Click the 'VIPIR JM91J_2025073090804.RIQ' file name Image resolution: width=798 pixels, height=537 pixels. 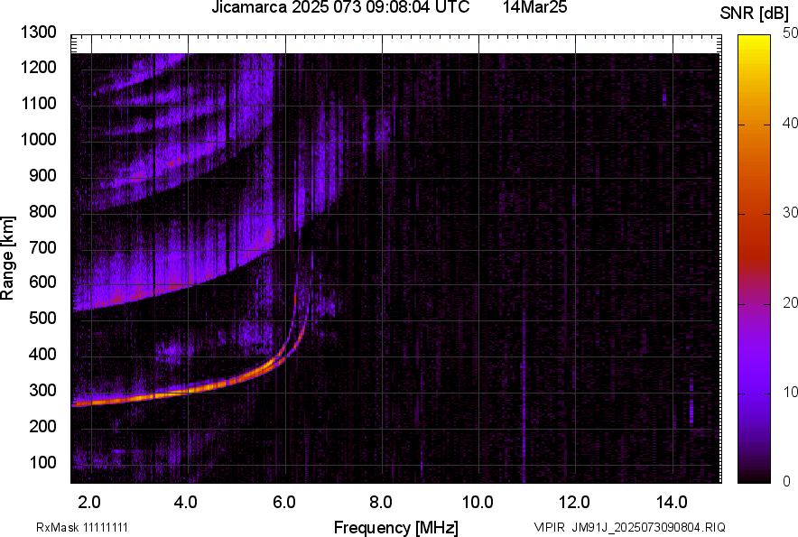[x=629, y=527]
